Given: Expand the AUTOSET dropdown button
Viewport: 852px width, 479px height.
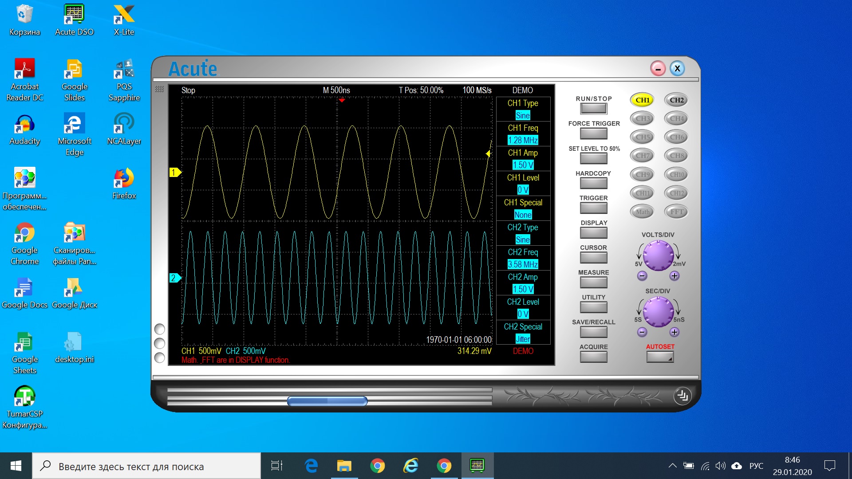Looking at the screenshot, I should (660, 357).
